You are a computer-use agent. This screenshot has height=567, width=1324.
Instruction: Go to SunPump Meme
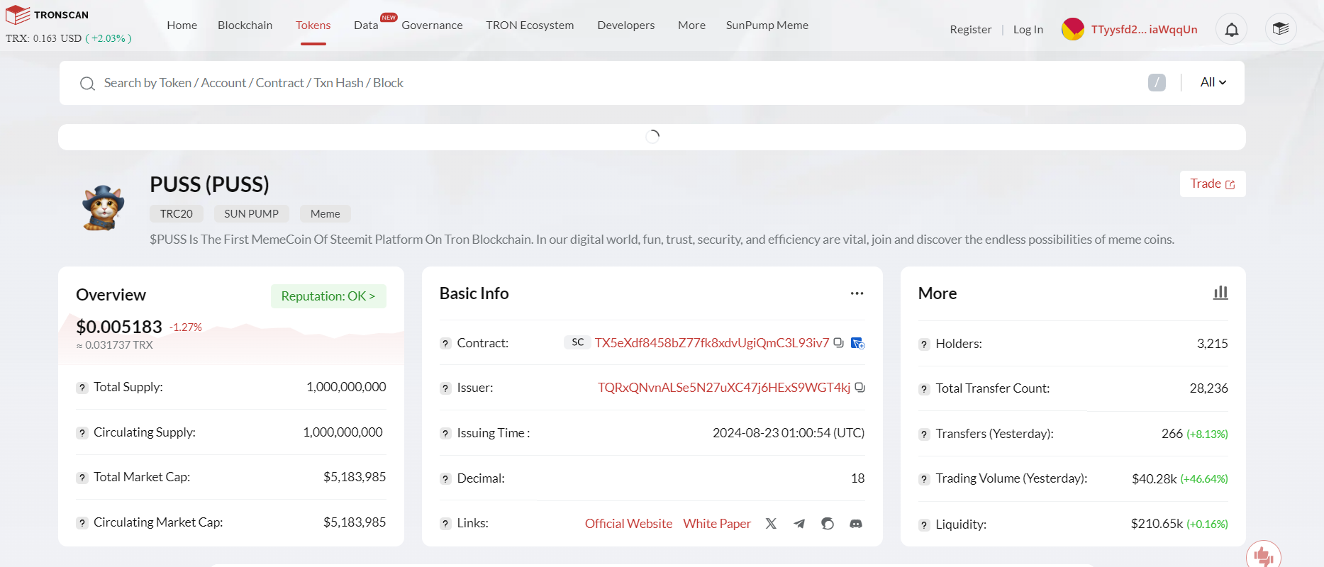(767, 26)
